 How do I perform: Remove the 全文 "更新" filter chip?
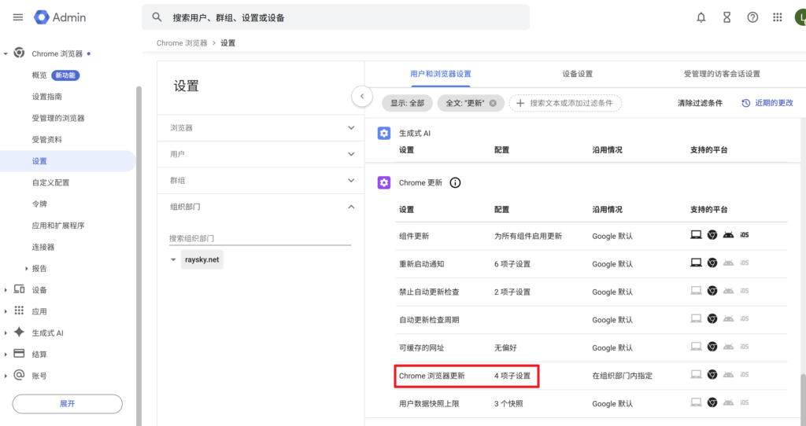pos(493,103)
